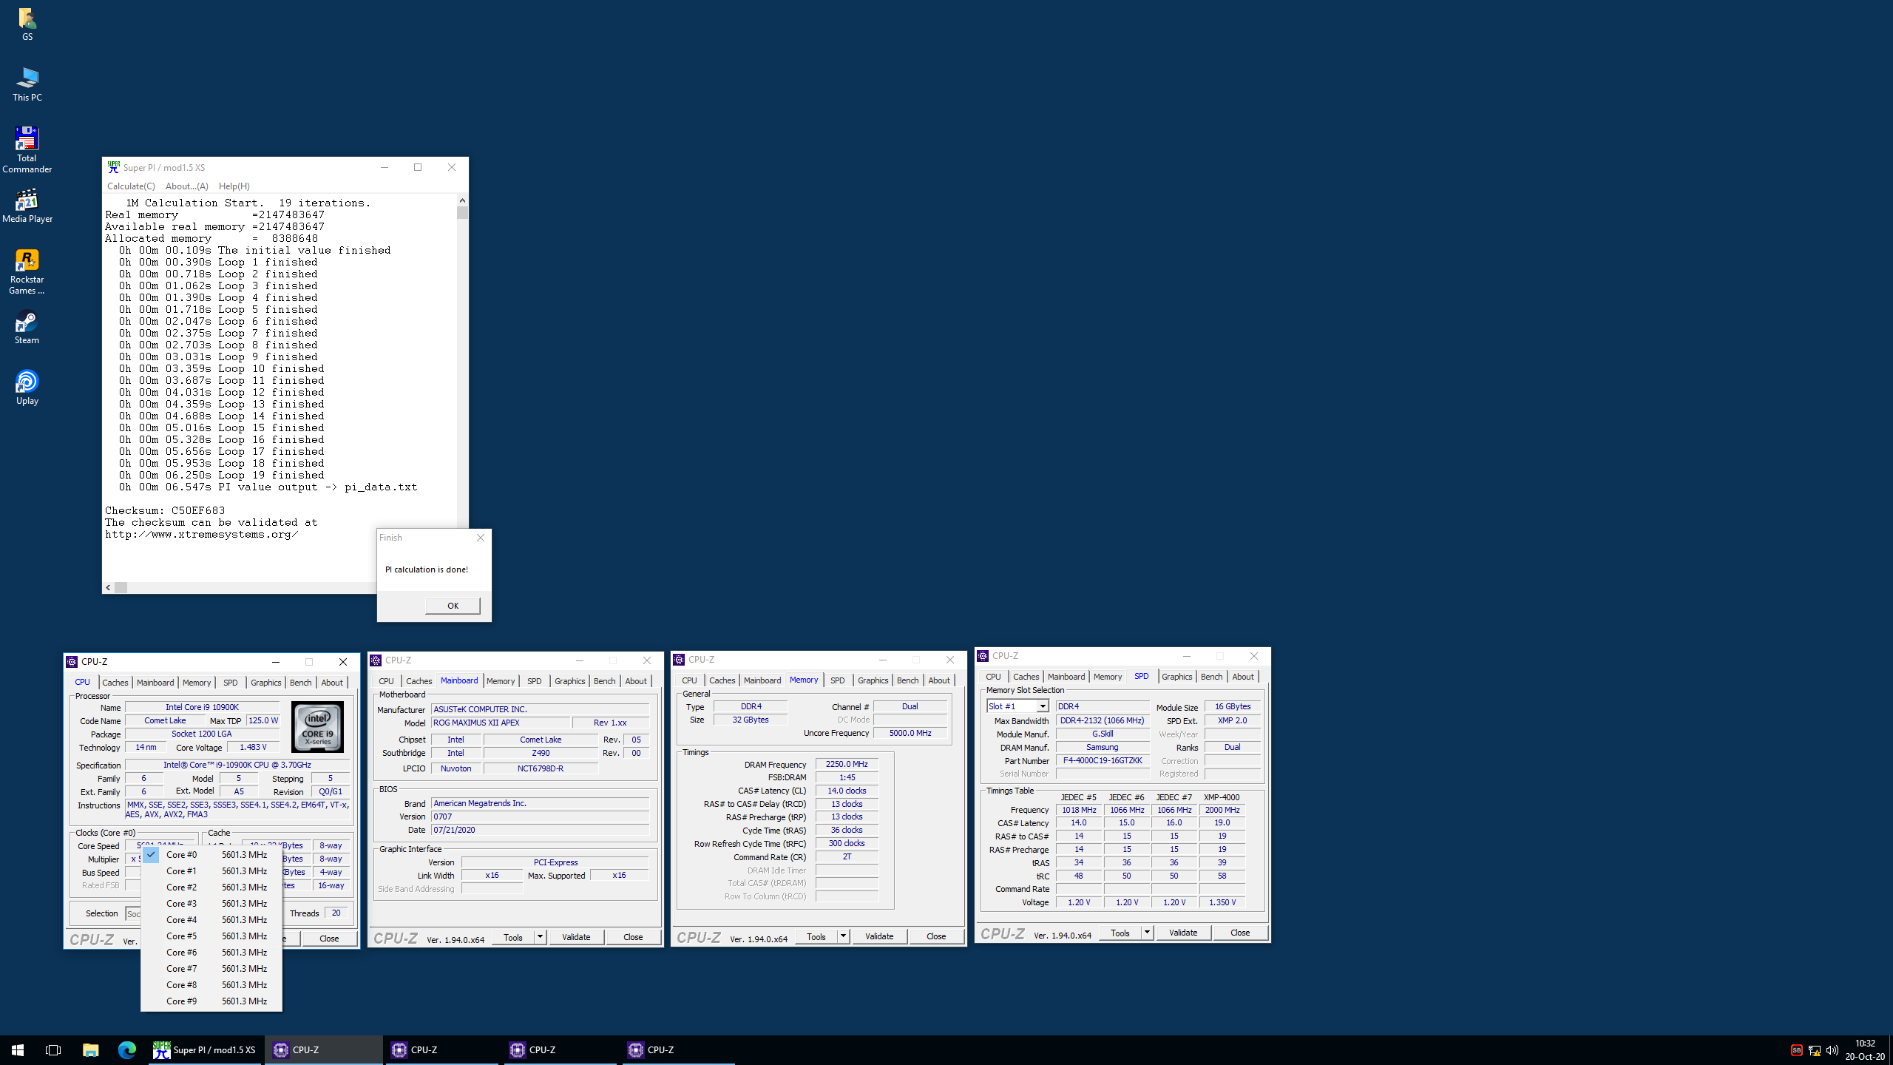Click OK in the Finish dialog
Viewport: 1893px width, 1065px height.
coord(453,606)
